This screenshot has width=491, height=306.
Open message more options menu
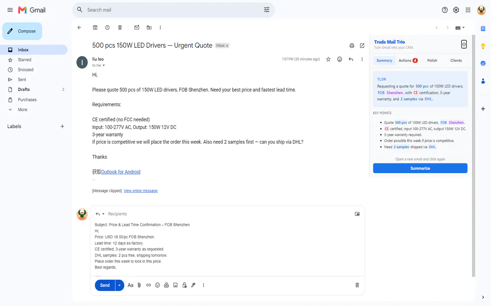362,59
